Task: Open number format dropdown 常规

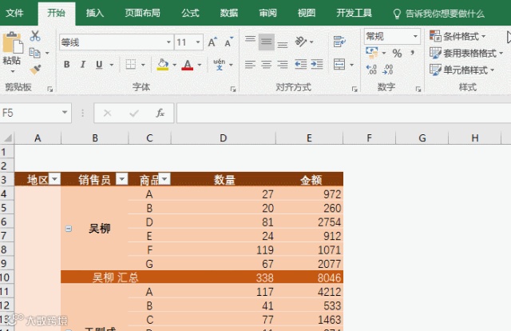Action: tap(415, 36)
